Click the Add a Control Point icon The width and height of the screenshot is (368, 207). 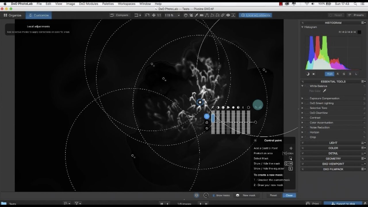tap(291, 148)
